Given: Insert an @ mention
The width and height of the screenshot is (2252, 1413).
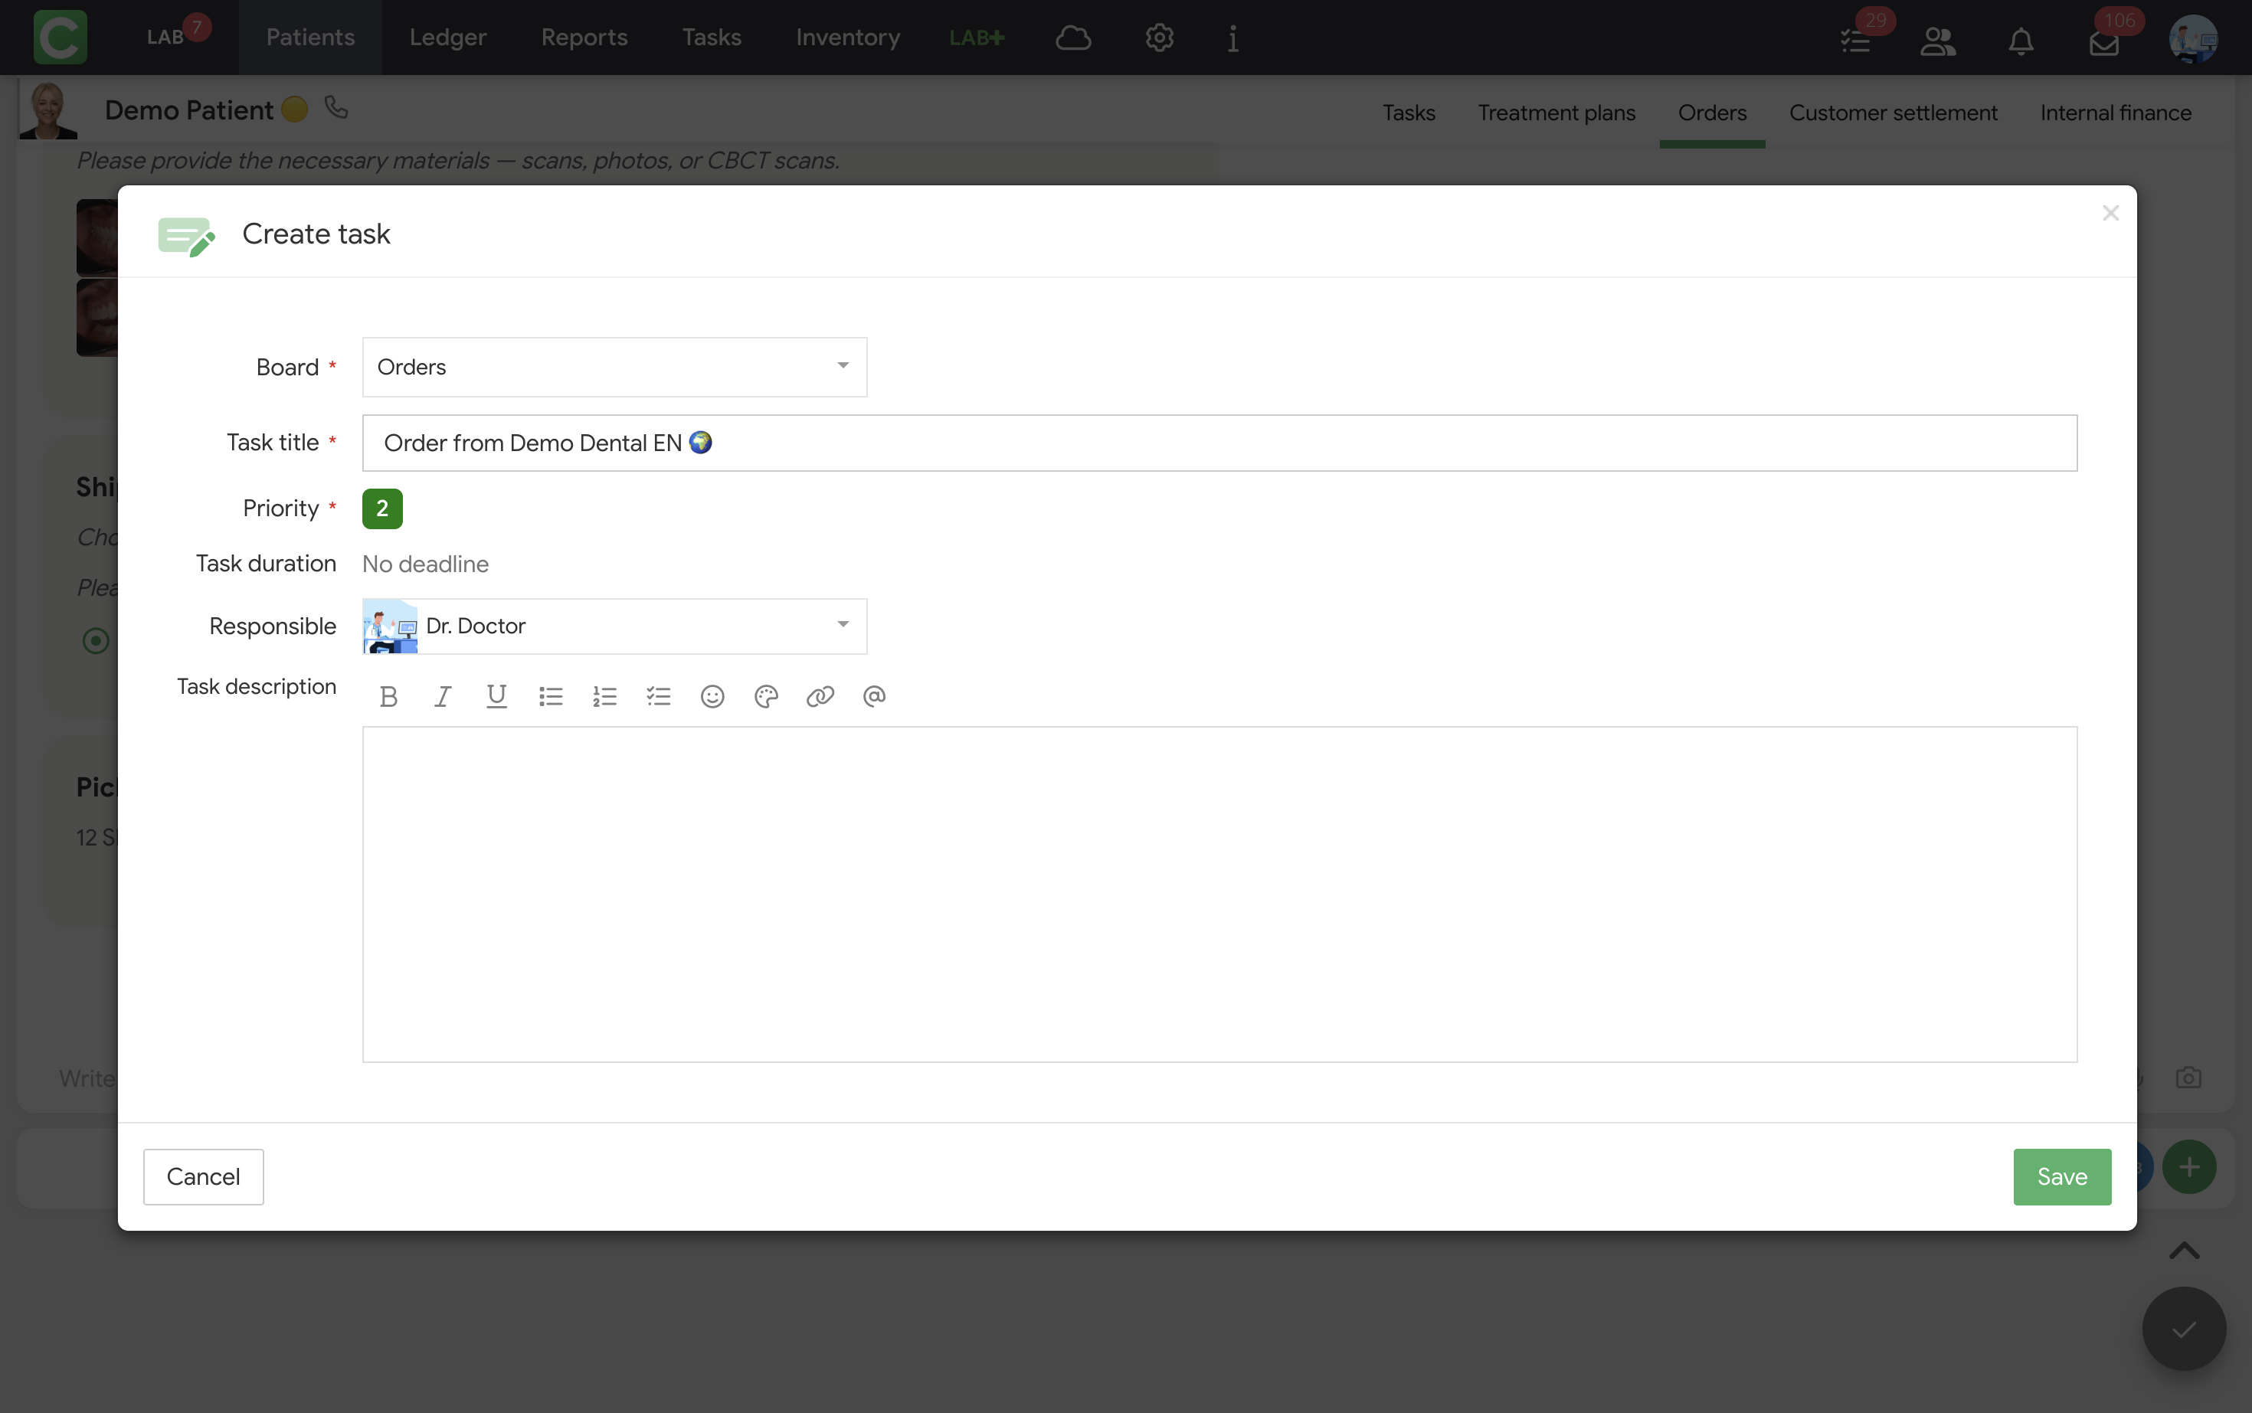Looking at the screenshot, I should pos(874,696).
